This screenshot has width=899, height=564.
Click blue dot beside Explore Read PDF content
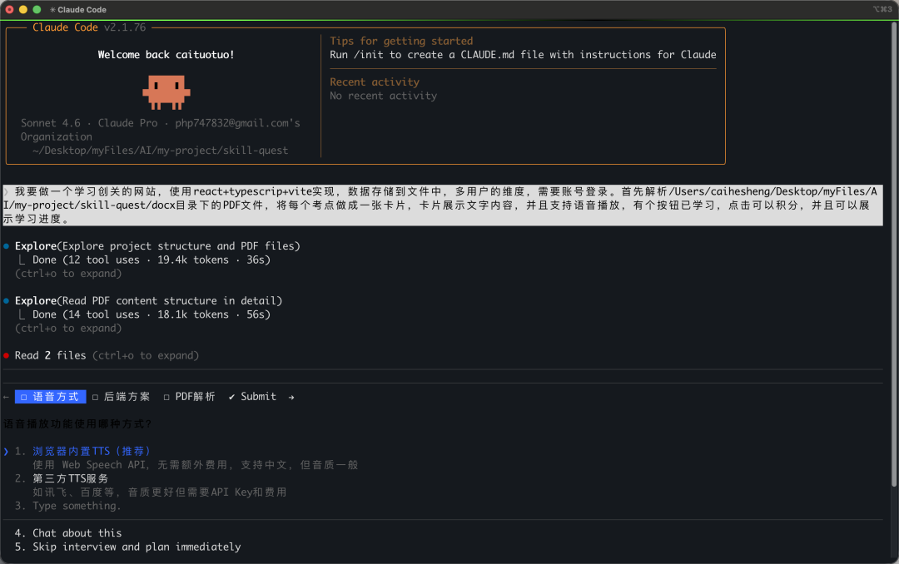point(7,301)
